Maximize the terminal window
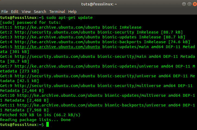This screenshot has width=197, height=130. pyautogui.click(x=189, y=4)
